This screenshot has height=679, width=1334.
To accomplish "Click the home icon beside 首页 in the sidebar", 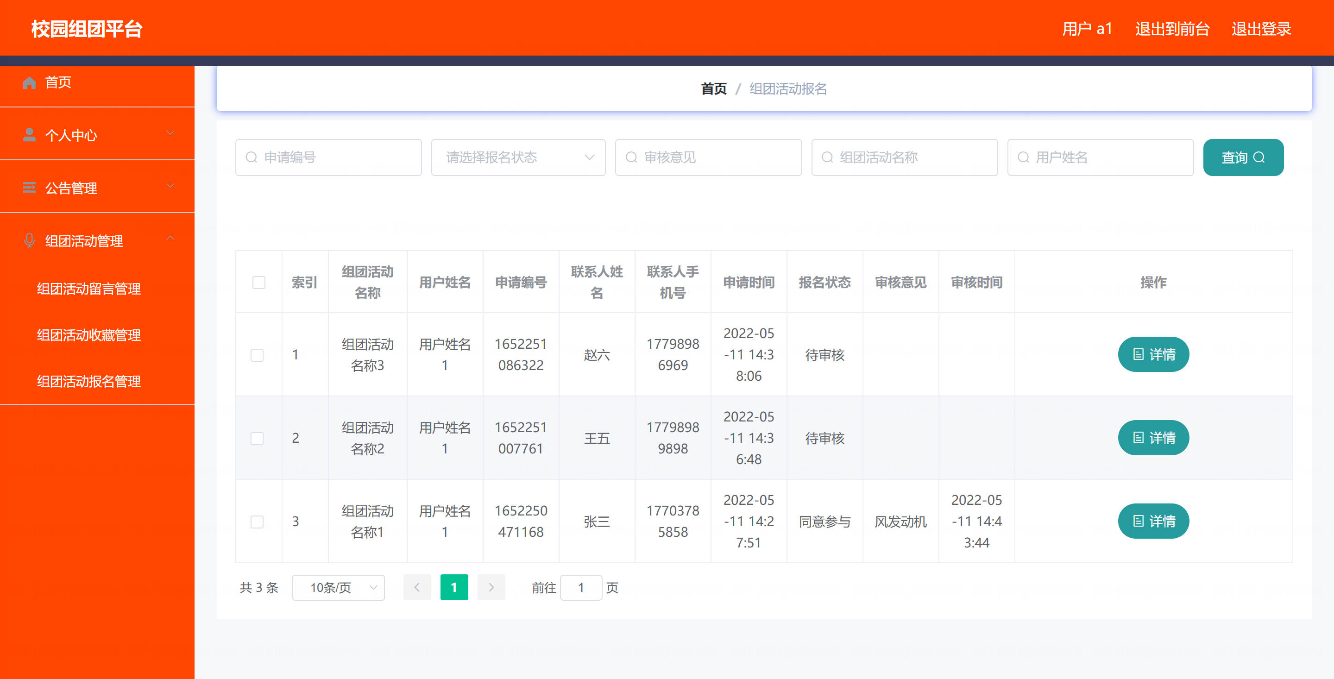I will tap(30, 82).
